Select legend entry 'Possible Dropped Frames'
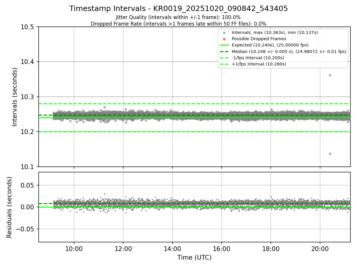This screenshot has width=357, height=268. click(x=259, y=39)
